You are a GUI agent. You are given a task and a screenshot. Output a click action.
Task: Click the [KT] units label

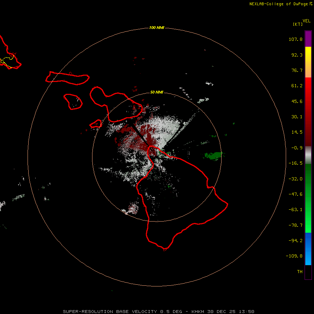click(x=298, y=24)
